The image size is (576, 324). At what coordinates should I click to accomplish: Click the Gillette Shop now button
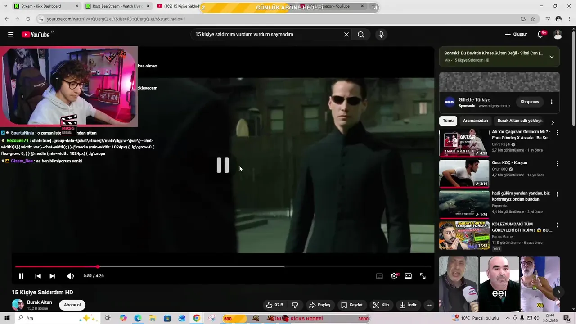[530, 102]
